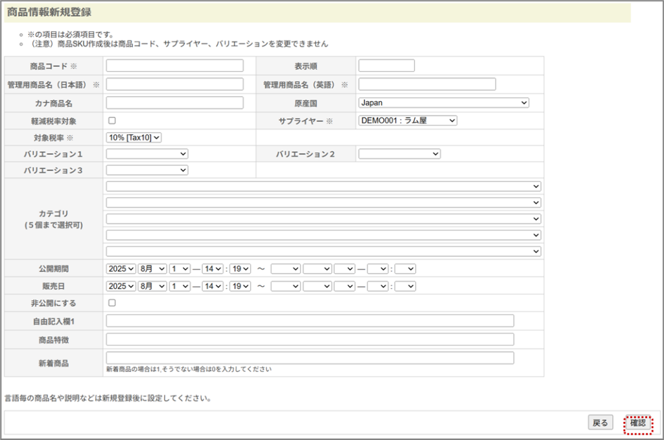The width and height of the screenshot is (664, 440).
Task: Open the バリエーション2 dropdown
Action: click(399, 154)
